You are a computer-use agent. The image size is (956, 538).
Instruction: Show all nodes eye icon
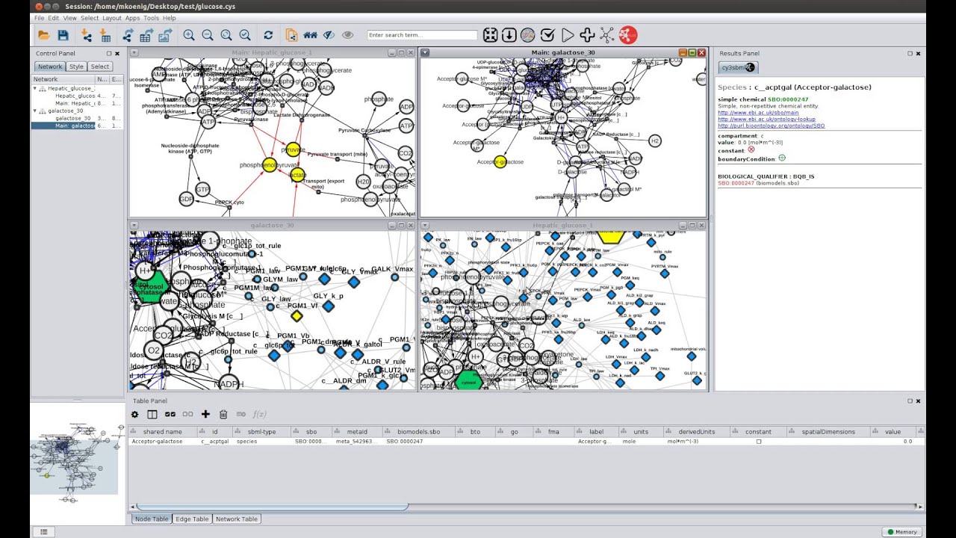347,35
